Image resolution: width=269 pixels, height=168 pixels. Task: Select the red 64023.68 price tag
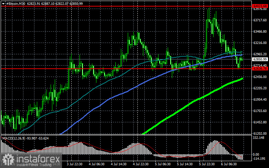(x=260, y=6)
